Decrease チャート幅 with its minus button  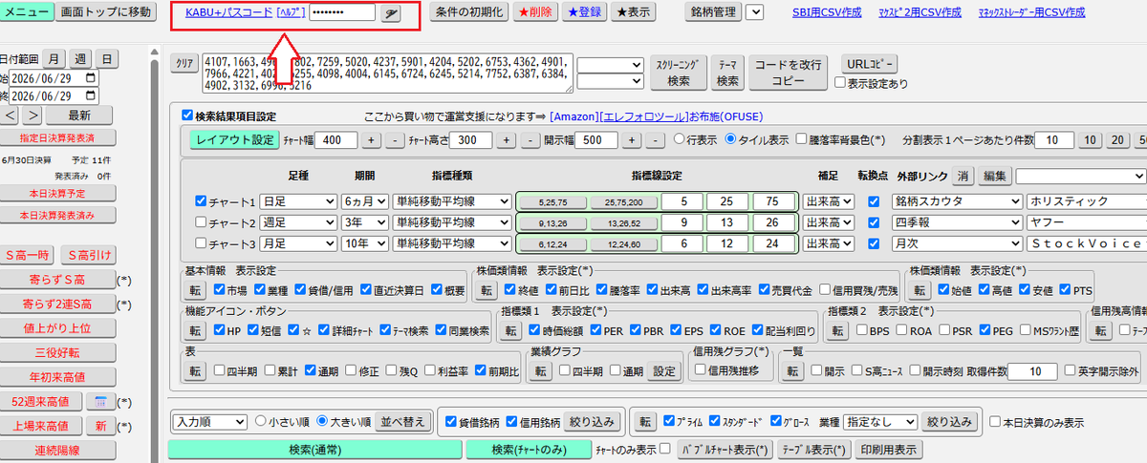[396, 140]
